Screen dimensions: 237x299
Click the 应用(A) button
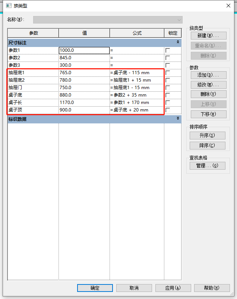(x=173, y=288)
